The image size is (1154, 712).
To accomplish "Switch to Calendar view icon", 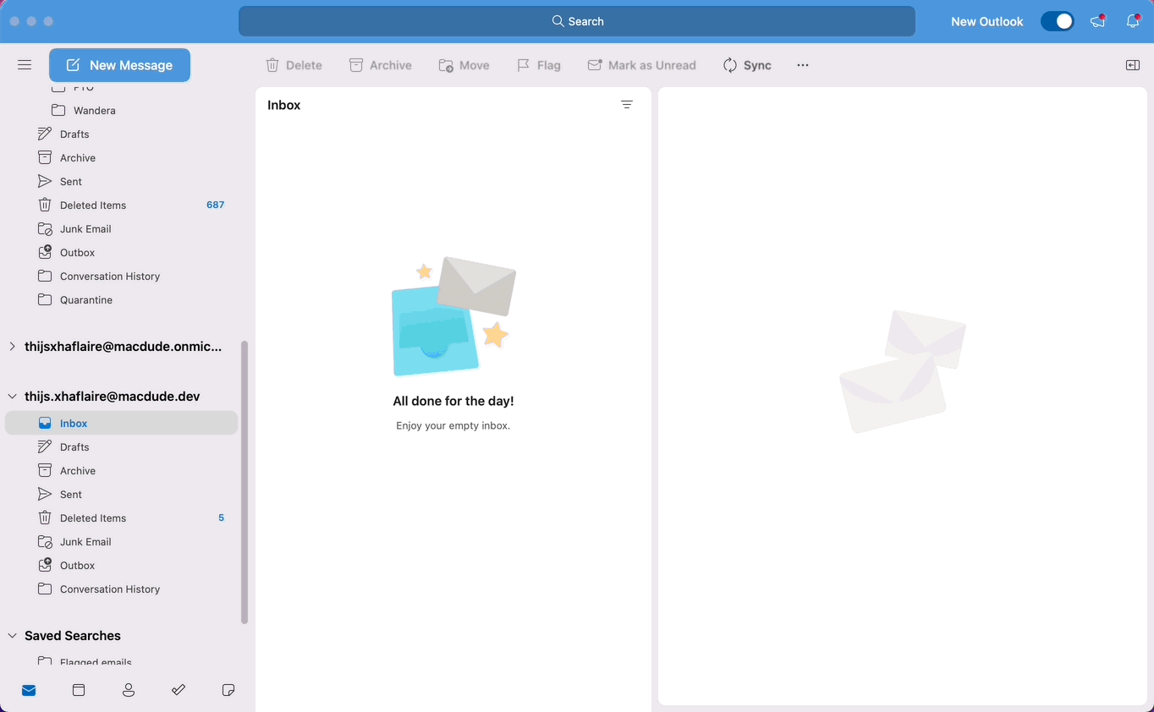I will pos(79,690).
